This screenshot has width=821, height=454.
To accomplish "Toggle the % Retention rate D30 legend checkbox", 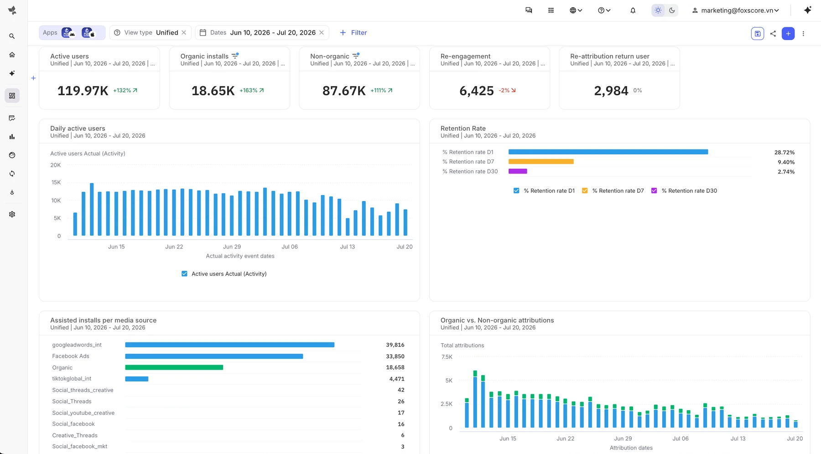I will 654,191.
